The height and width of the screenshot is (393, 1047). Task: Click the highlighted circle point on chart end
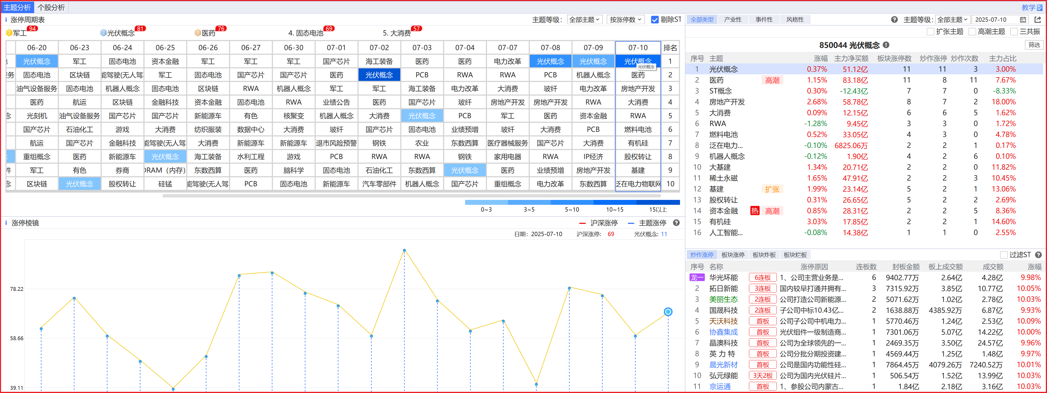point(668,312)
